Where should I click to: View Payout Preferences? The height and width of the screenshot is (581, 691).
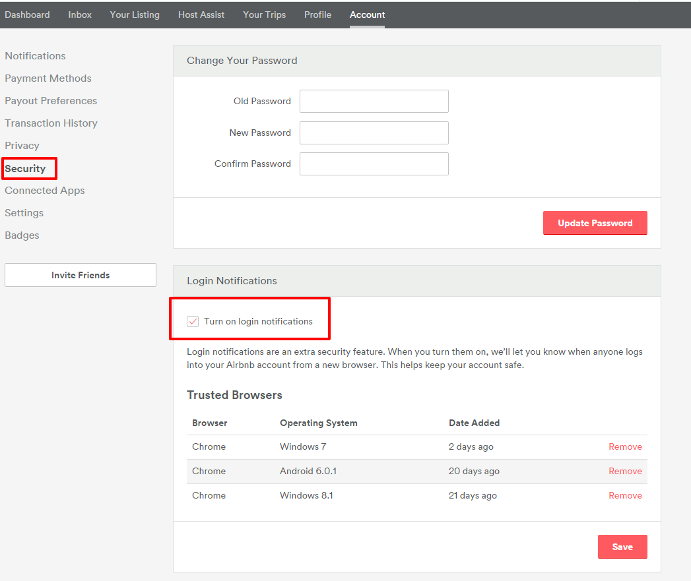click(51, 100)
